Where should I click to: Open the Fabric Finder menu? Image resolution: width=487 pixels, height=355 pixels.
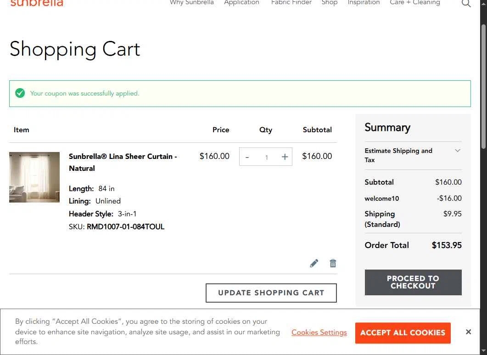pyautogui.click(x=291, y=2)
